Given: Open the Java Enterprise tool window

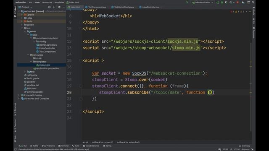Looking at the screenshot, I should point(91,146).
